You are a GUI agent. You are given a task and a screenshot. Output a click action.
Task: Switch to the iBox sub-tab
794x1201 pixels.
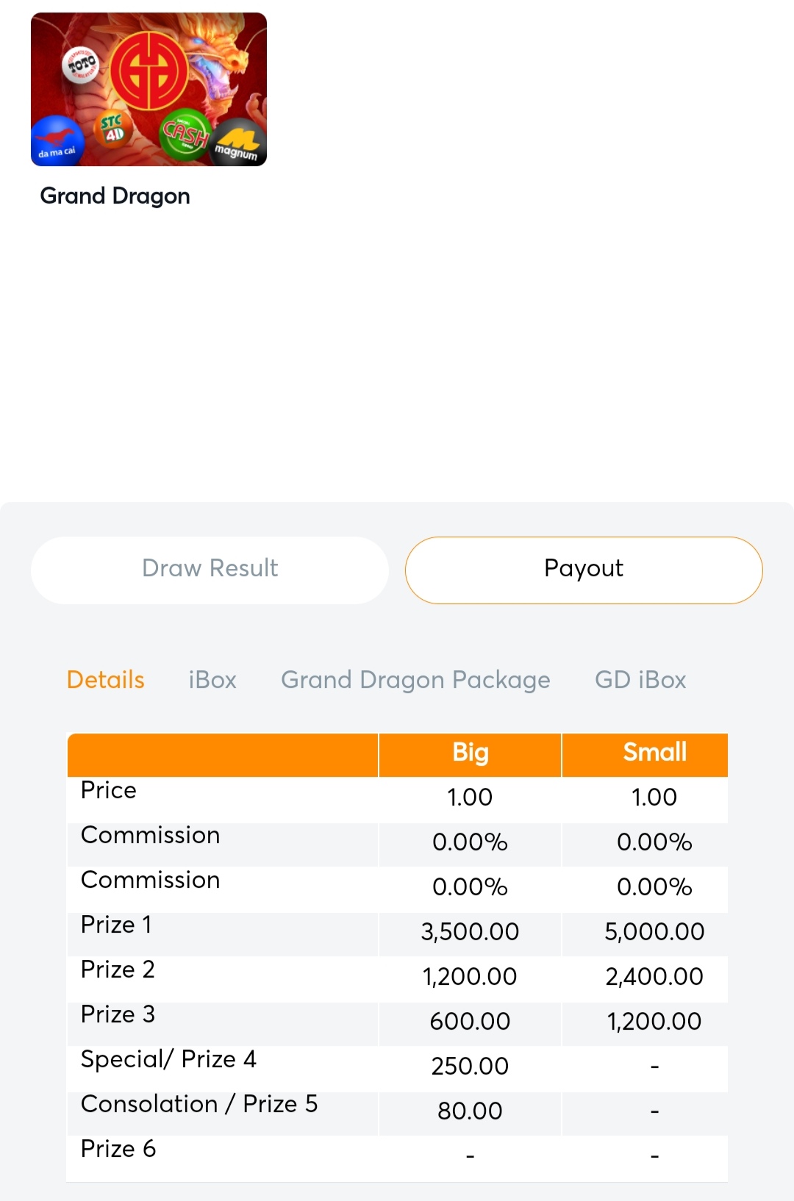pos(212,680)
